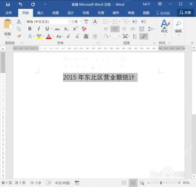Apply numbered list
Viewport: 196px width, 187px height.
115,21
